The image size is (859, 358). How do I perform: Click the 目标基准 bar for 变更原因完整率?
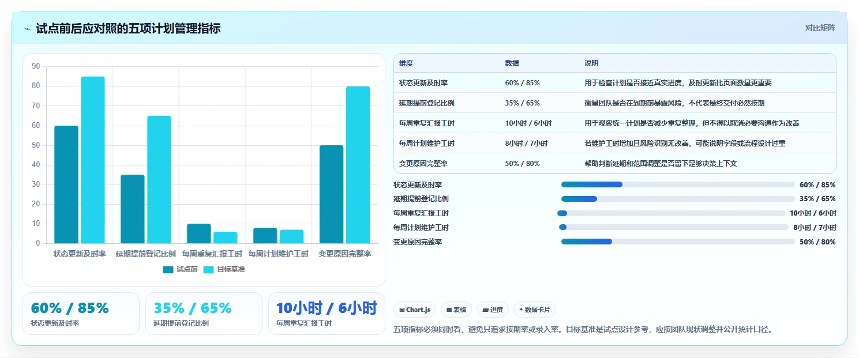pos(358,165)
